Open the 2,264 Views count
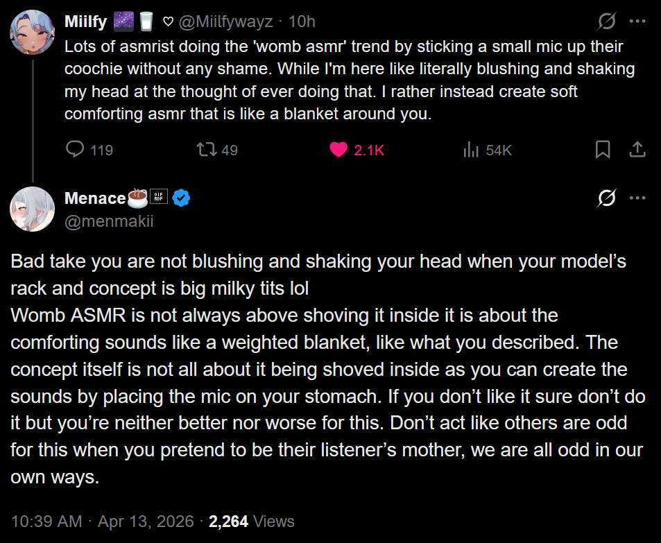This screenshot has height=543, width=661. 252,522
